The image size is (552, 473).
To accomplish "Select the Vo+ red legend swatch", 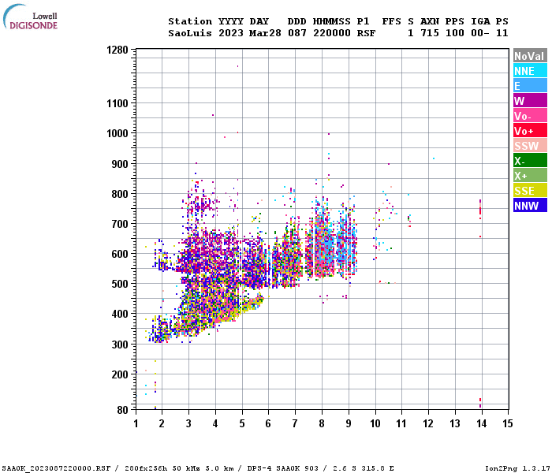I will 530,130.
